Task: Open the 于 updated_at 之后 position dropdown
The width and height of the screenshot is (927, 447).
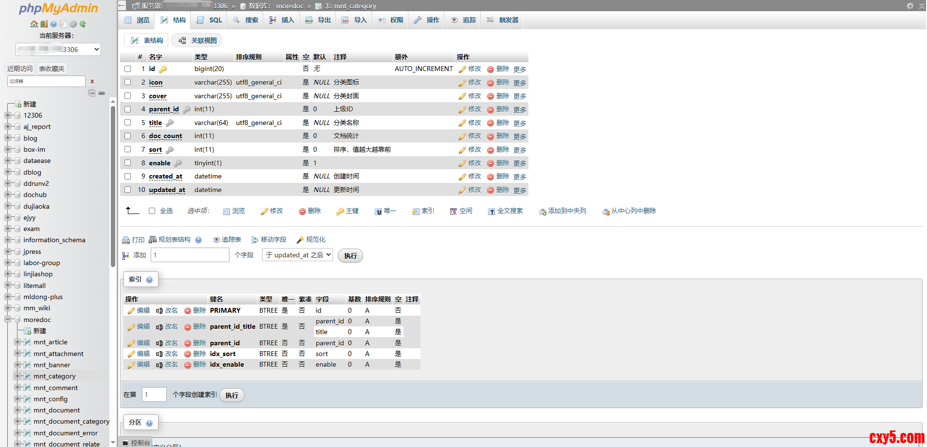Action: [297, 255]
